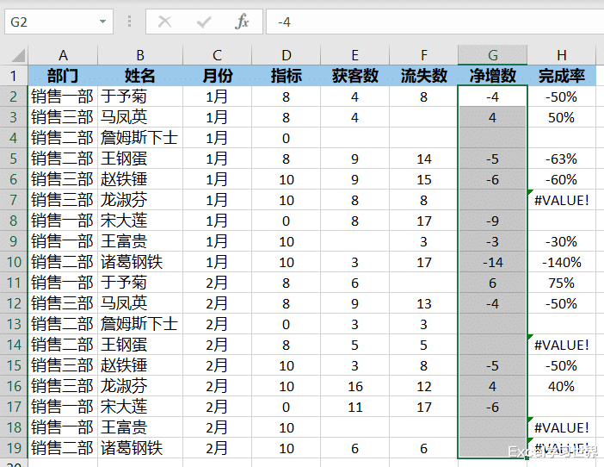Click name cell 王富贵 in row 18
Image resolution: width=604 pixels, height=467 pixels.
pyautogui.click(x=140, y=427)
